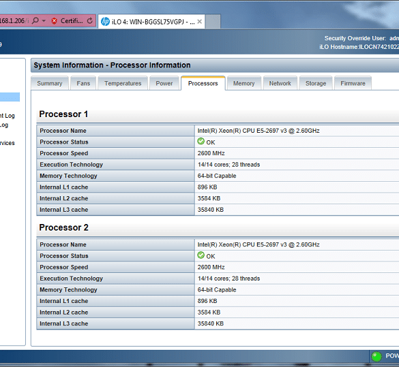Open the sidebar entry ending 'rvices'
The width and height of the screenshot is (399, 367).
7,143
